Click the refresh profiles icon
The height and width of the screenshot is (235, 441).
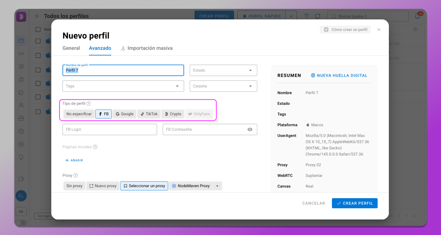click(318, 16)
